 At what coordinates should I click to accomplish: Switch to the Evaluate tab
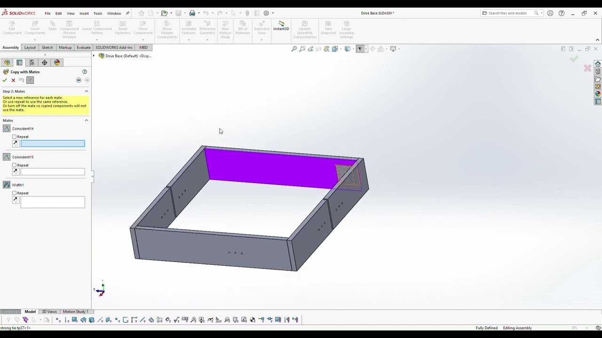click(84, 47)
